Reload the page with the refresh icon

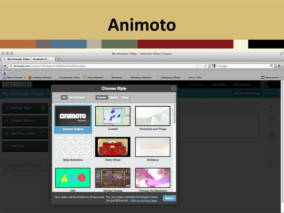point(206,66)
